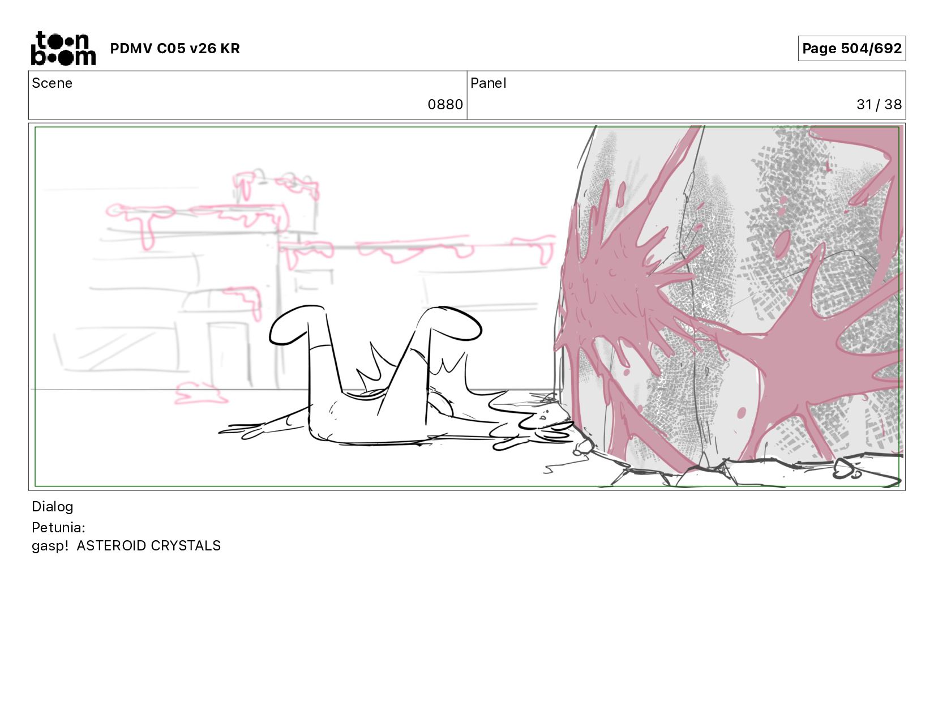Click the storyboard panel drawing

coord(467,306)
